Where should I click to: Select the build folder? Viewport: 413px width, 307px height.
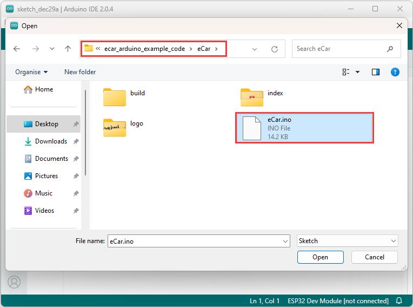tap(124, 97)
